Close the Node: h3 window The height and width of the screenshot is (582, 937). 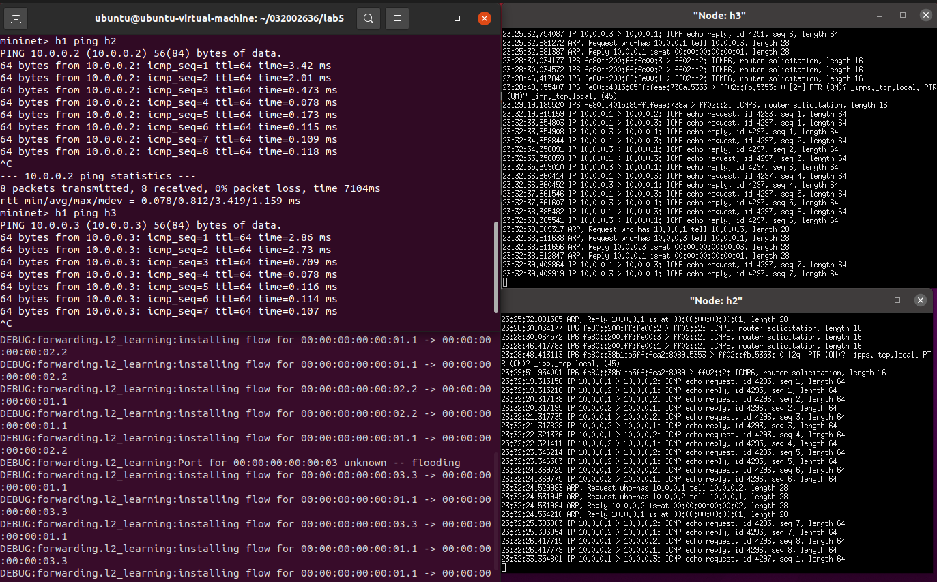point(925,14)
